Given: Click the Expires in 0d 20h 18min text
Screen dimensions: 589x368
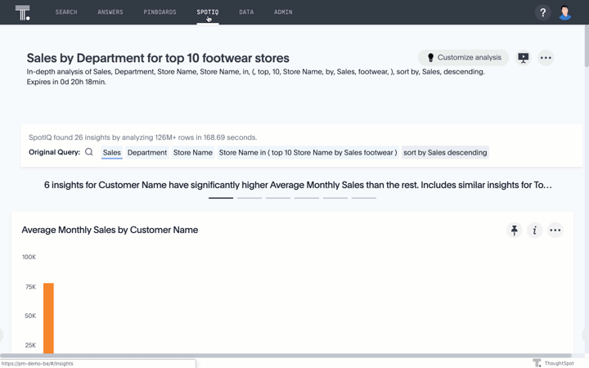Looking at the screenshot, I should (66, 82).
